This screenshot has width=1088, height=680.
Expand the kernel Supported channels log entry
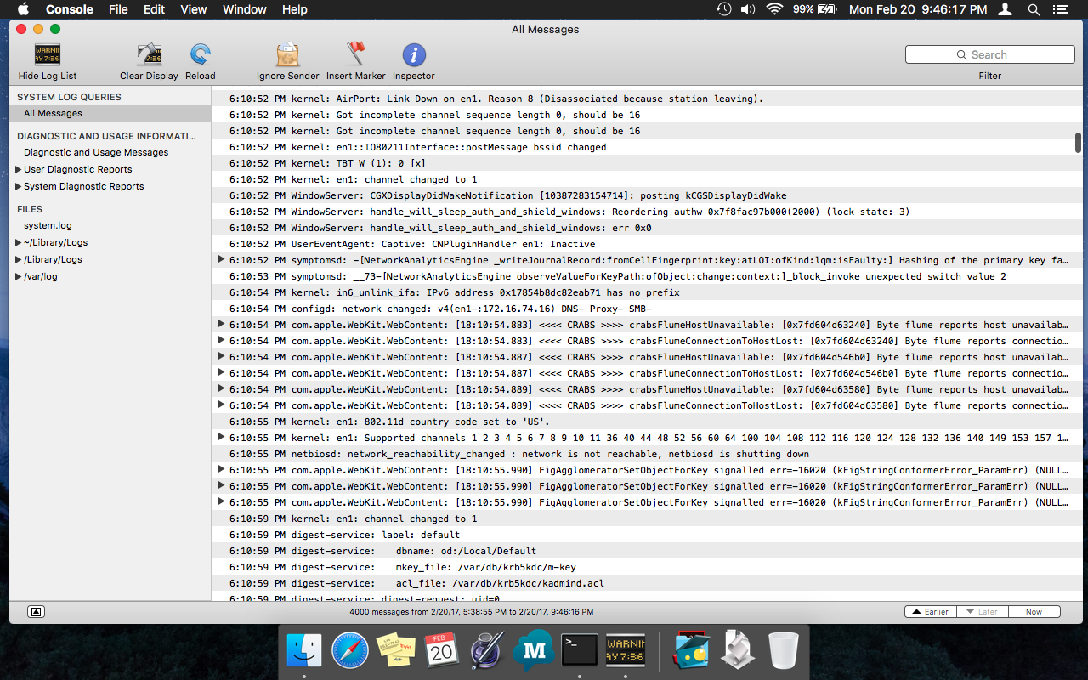tap(222, 437)
